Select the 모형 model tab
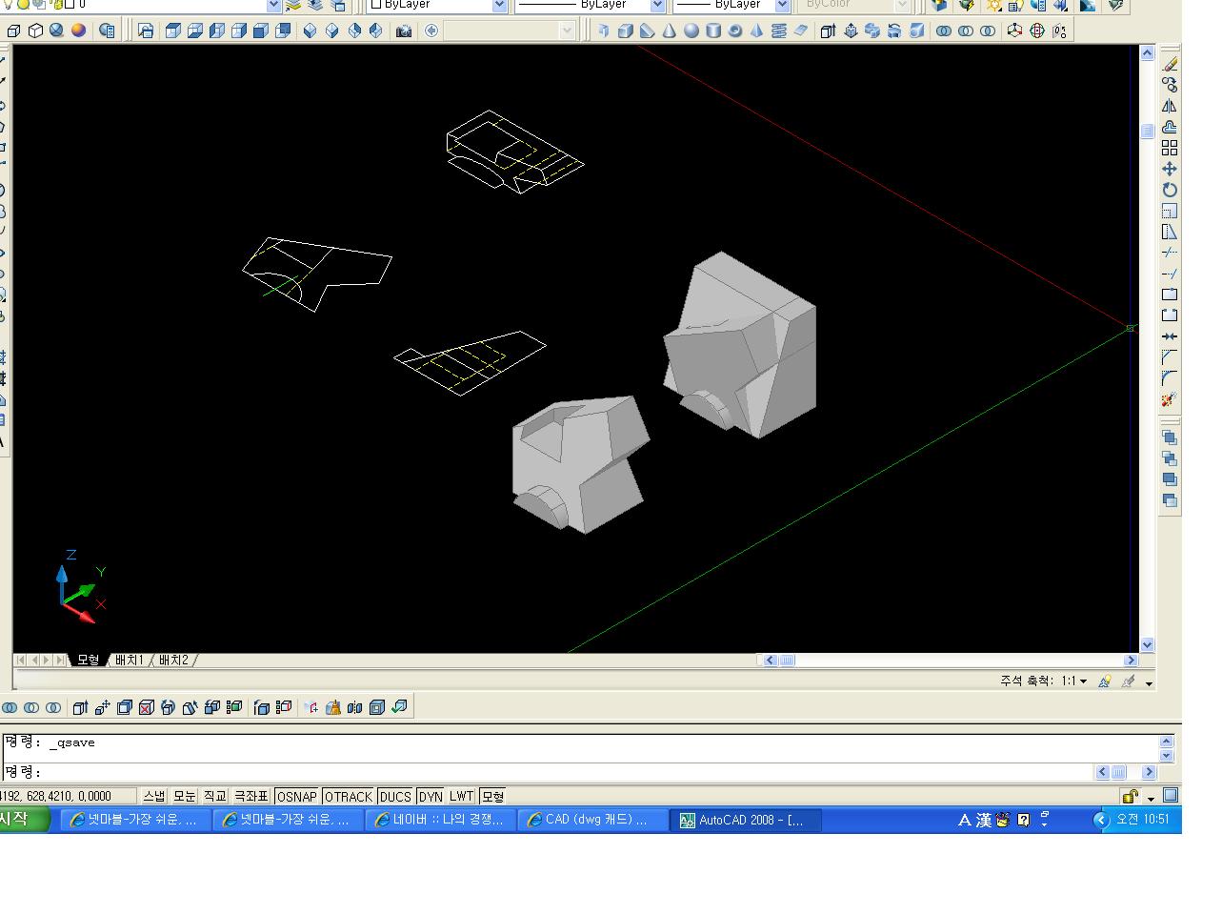This screenshot has height=915, width=1222. pyautogui.click(x=88, y=660)
